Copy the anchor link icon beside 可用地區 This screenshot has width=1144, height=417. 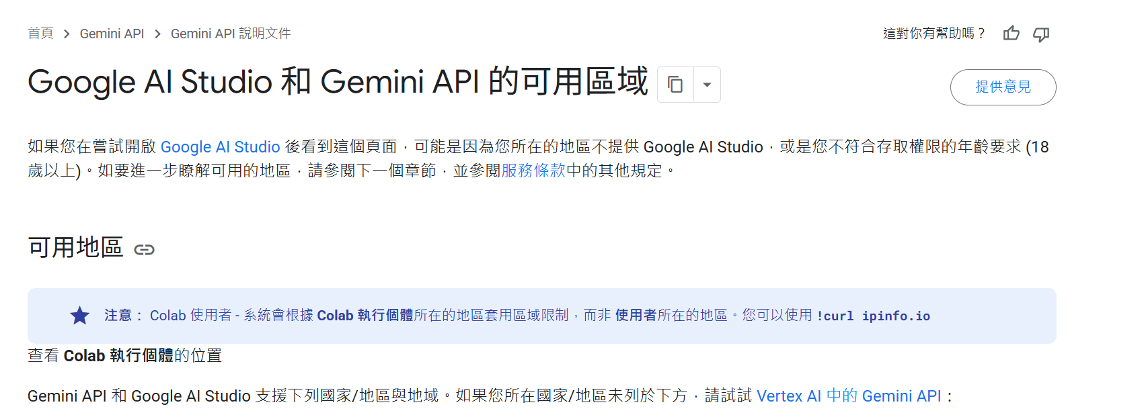[145, 250]
